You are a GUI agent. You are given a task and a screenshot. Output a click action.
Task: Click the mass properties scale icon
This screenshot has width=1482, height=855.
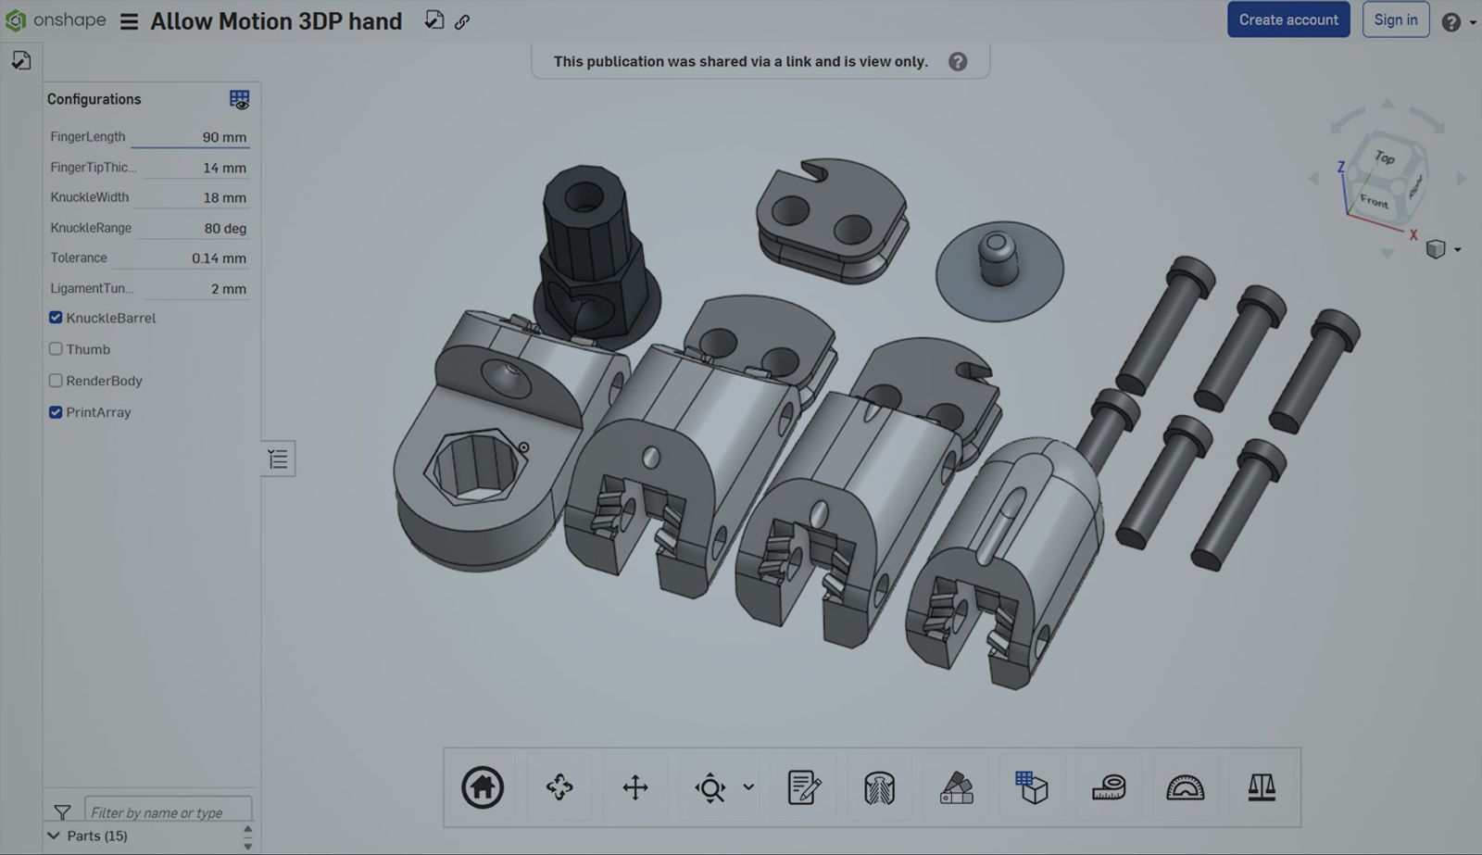1262,787
